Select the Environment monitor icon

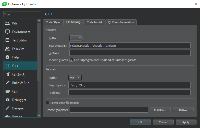7,32
